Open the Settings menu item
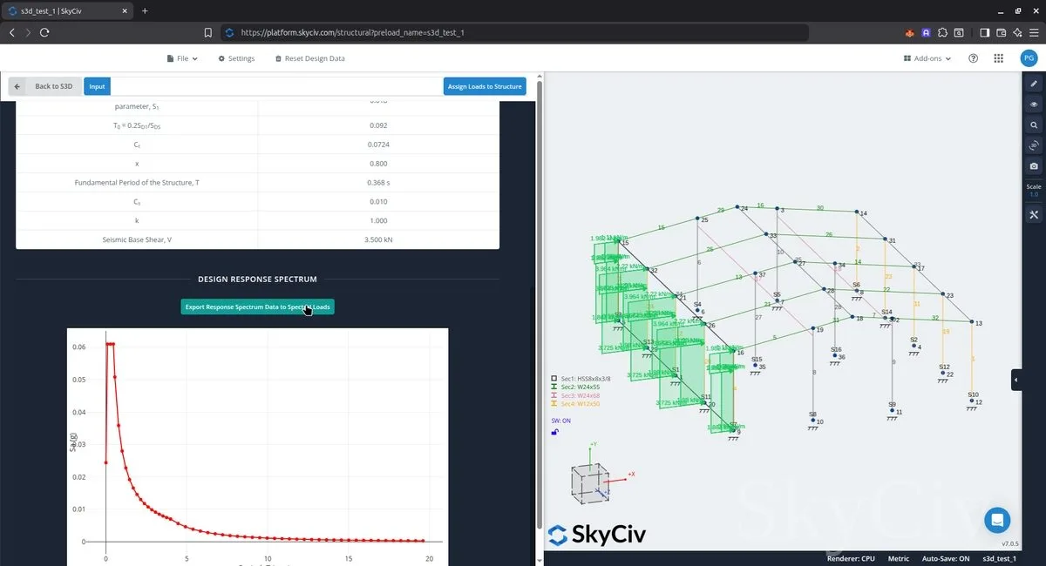1046x566 pixels. (236, 58)
